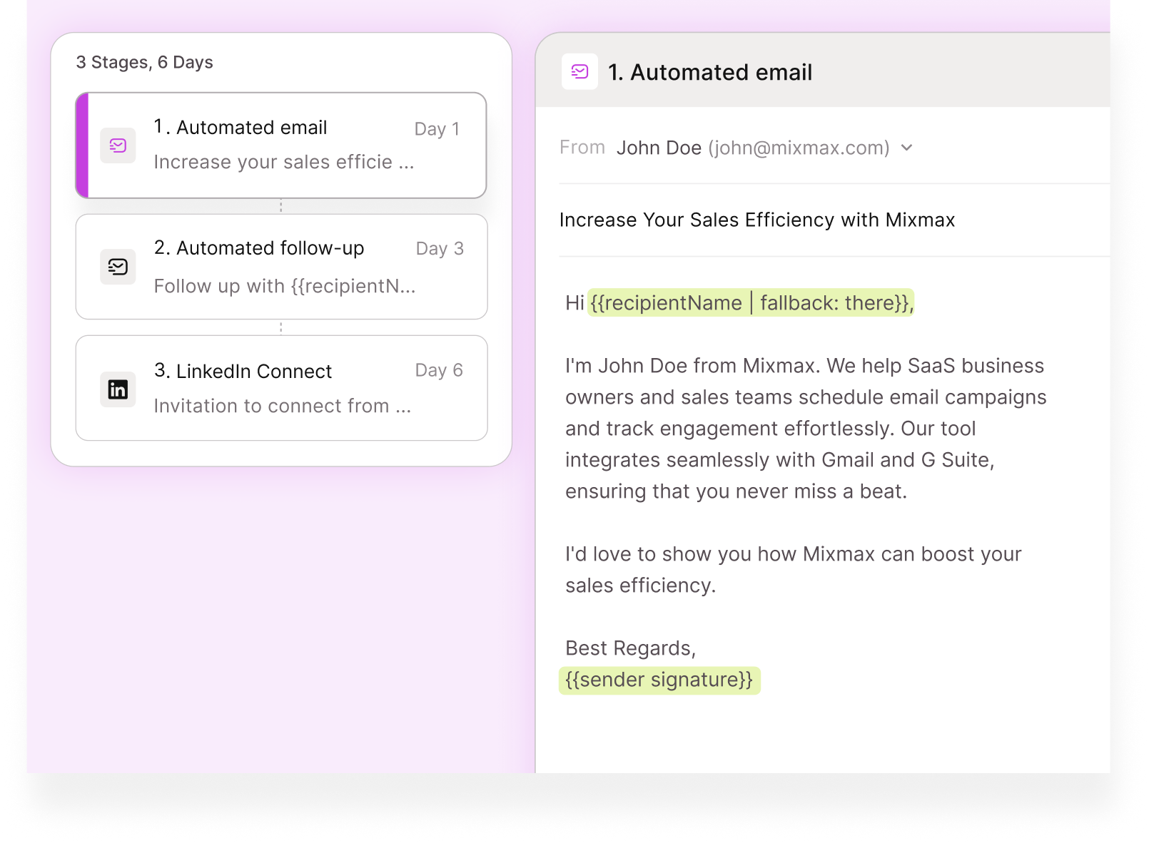
Task: Expand the From sender dropdown chevron
Action: pyautogui.click(x=906, y=148)
